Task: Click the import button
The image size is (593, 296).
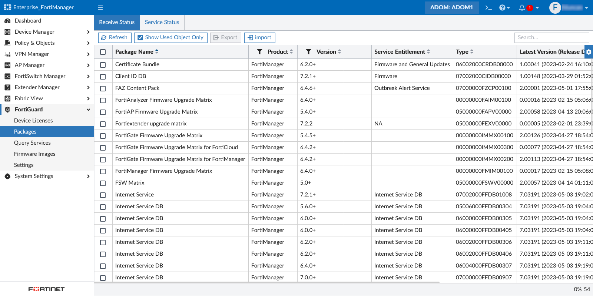Action: (x=259, y=37)
